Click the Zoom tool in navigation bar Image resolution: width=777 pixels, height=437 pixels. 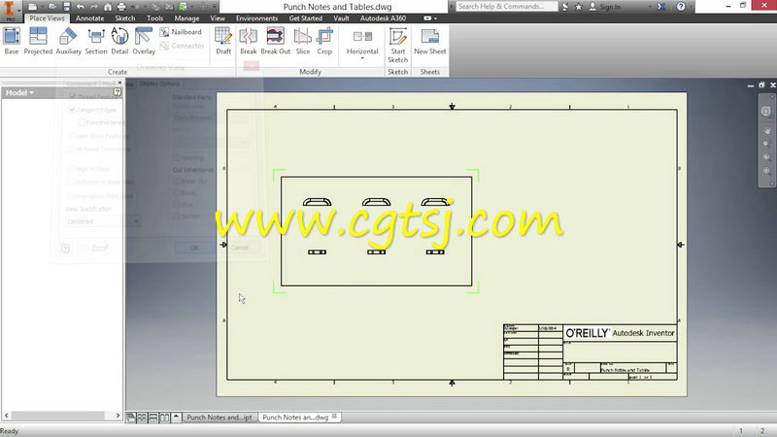(766, 144)
